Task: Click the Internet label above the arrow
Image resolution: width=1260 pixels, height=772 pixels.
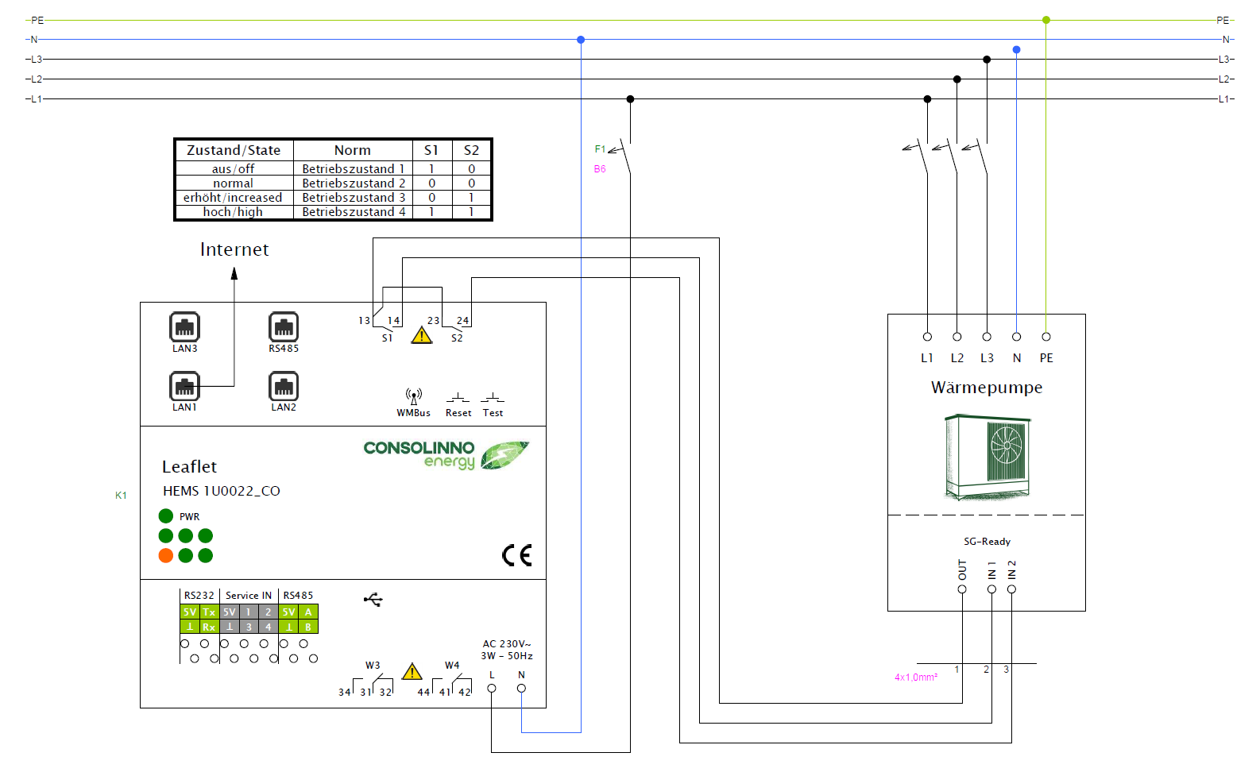Action: [234, 249]
